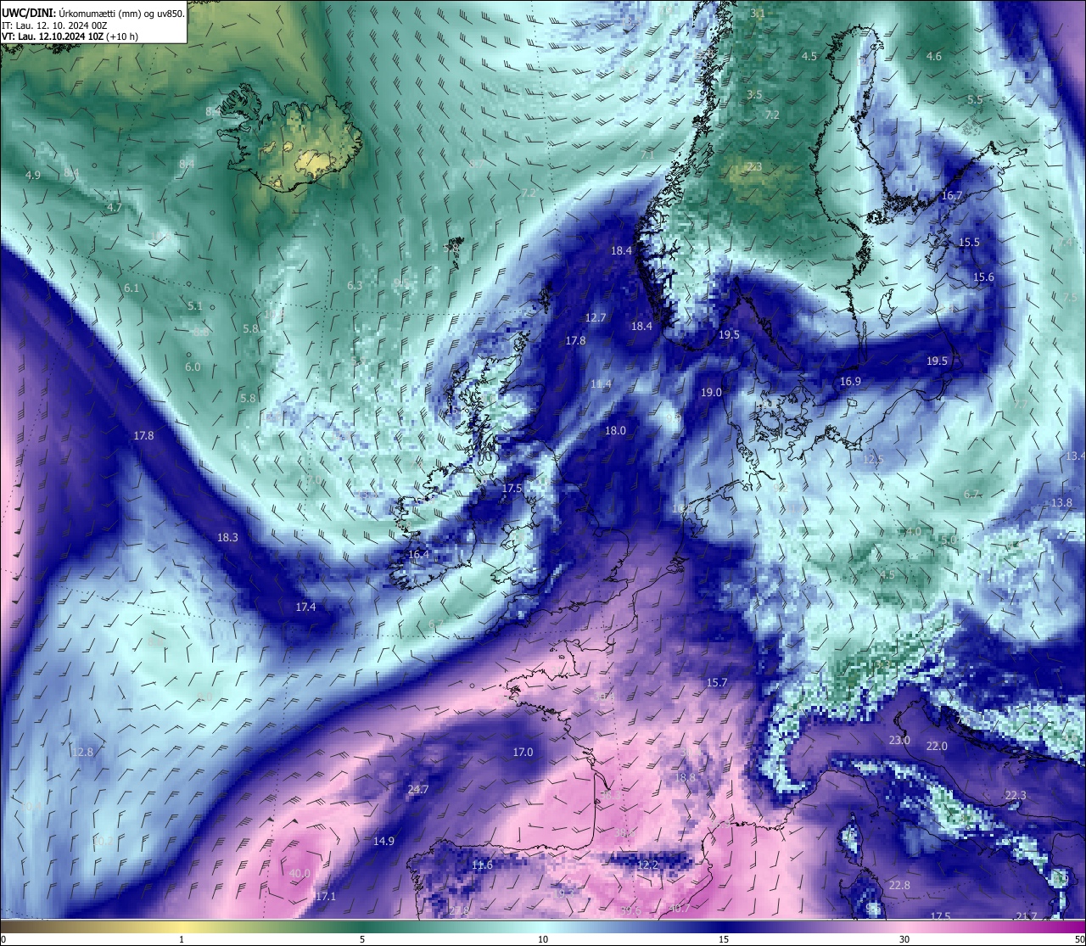Click the 12.7 value label
Image resolution: width=1086 pixels, height=946 pixels.
point(596,317)
